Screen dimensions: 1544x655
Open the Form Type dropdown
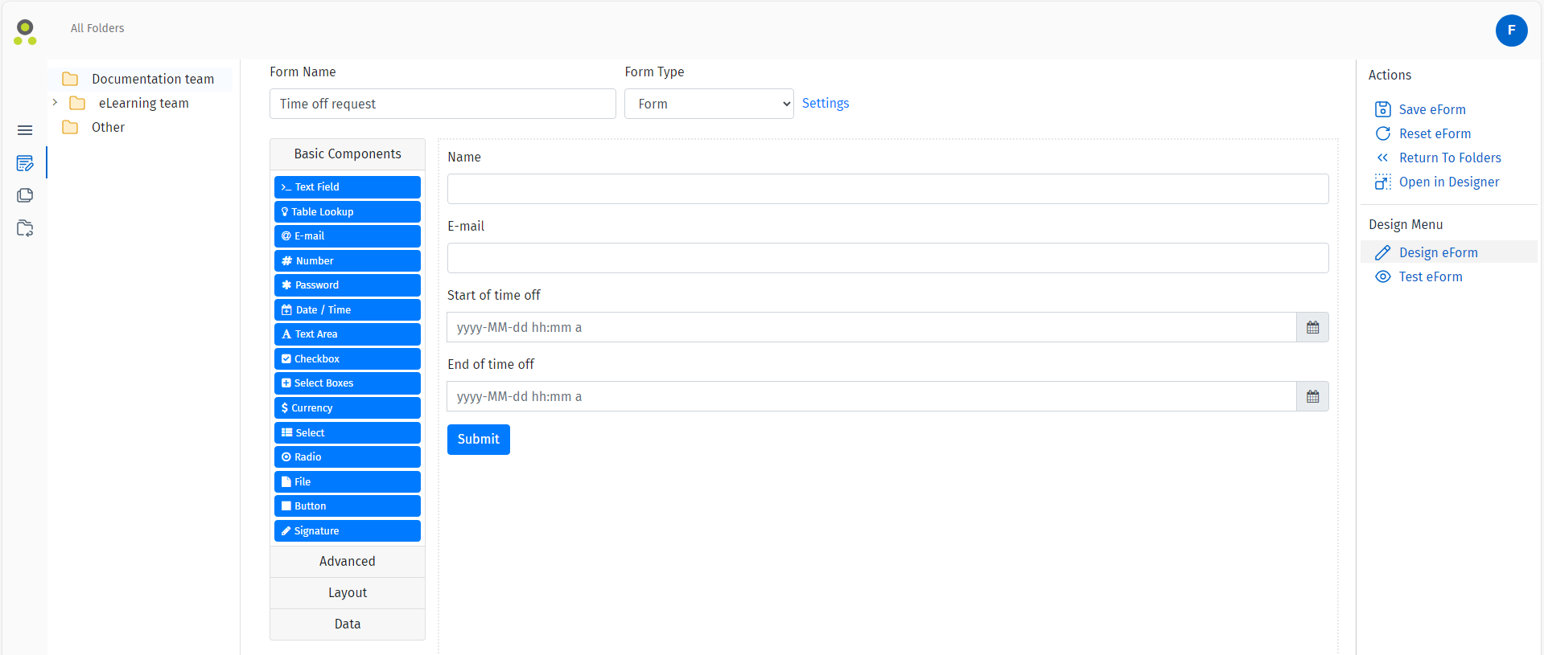point(709,104)
